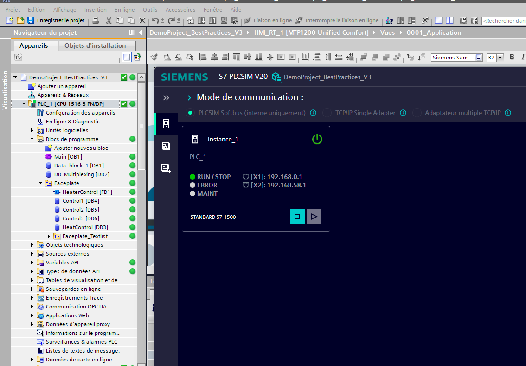Open the Aide menu
Screen dimensions: 526x366
(x=236, y=10)
